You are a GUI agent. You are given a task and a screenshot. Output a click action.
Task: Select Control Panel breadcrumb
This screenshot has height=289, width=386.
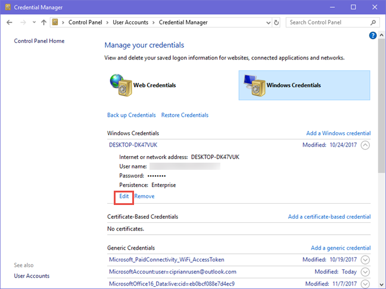tap(85, 23)
